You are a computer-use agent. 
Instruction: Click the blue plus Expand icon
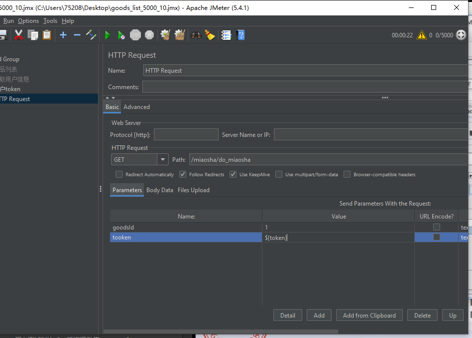[x=63, y=35]
